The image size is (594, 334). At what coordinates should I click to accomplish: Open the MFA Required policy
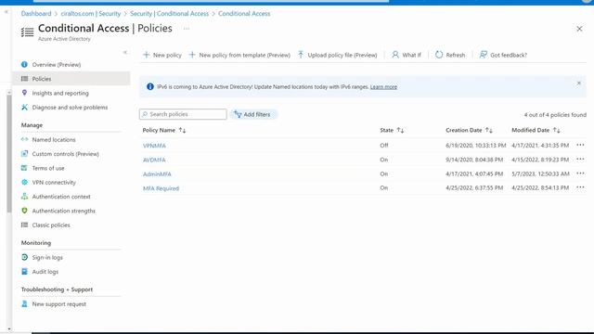[x=161, y=188]
